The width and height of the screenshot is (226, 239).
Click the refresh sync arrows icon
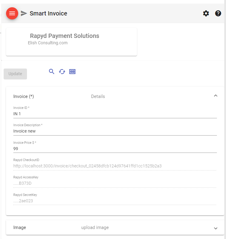62,72
